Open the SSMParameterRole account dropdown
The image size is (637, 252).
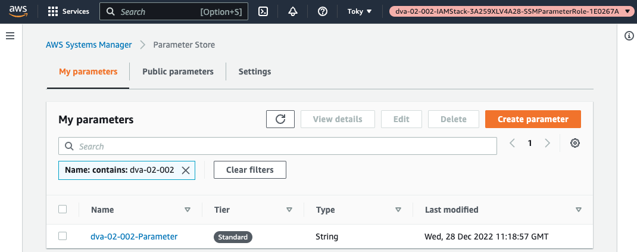[x=512, y=11]
